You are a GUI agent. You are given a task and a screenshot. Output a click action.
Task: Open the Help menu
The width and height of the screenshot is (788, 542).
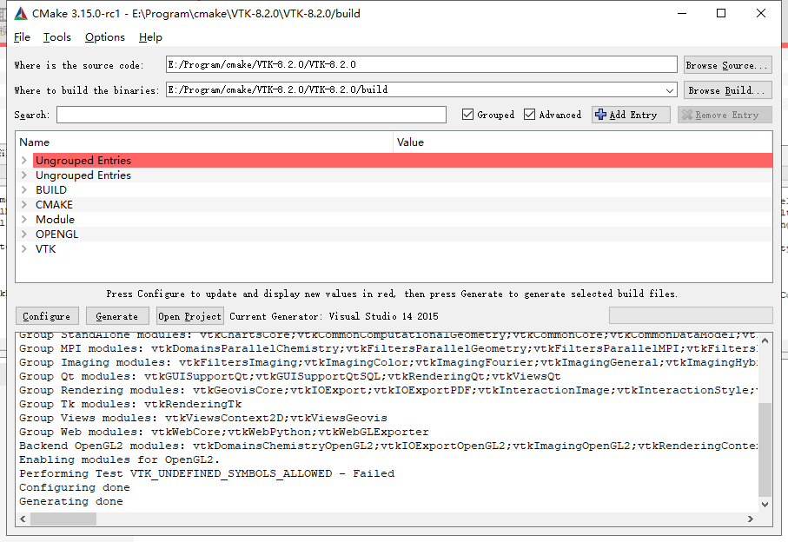coord(150,37)
